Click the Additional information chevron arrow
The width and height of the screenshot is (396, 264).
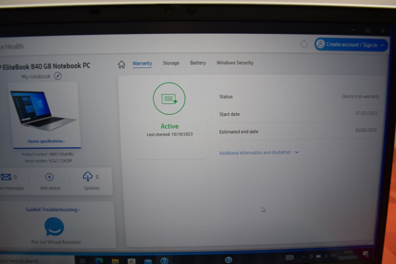(297, 152)
